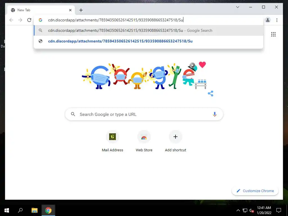This screenshot has height=216, width=288.
Task: Click the Search Google or type a URL box
Action: coord(144,114)
